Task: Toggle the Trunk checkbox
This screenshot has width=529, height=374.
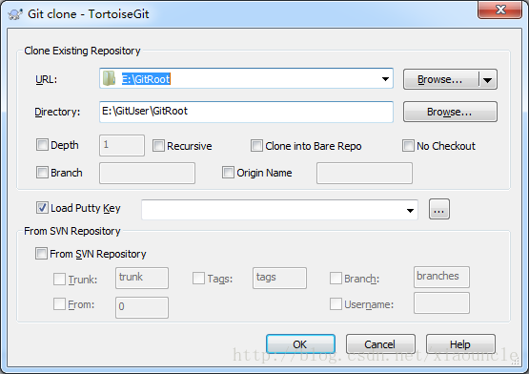Action: pos(59,279)
